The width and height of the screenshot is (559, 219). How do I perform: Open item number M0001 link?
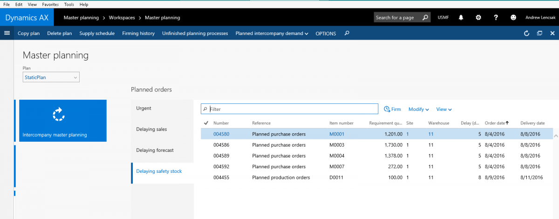[337, 134]
